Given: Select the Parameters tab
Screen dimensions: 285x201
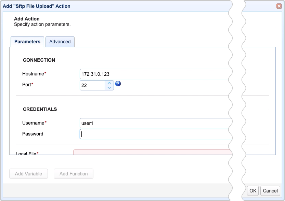Looking at the screenshot, I should [x=27, y=41].
